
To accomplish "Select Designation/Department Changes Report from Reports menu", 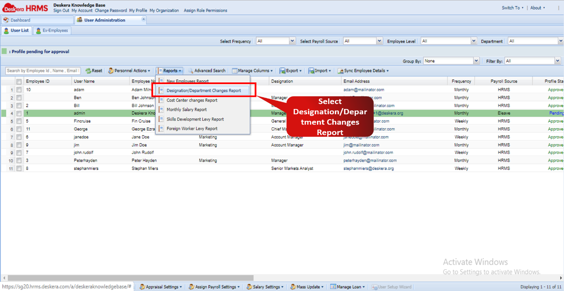I will (204, 90).
